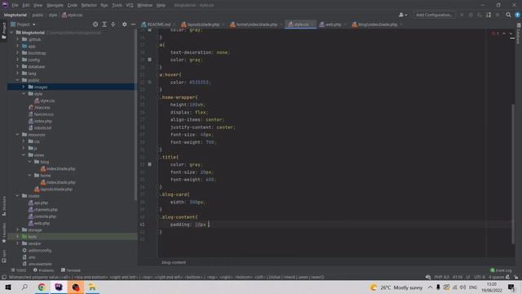Expand the vendor folder
The image size is (522, 294).
coord(18,243)
